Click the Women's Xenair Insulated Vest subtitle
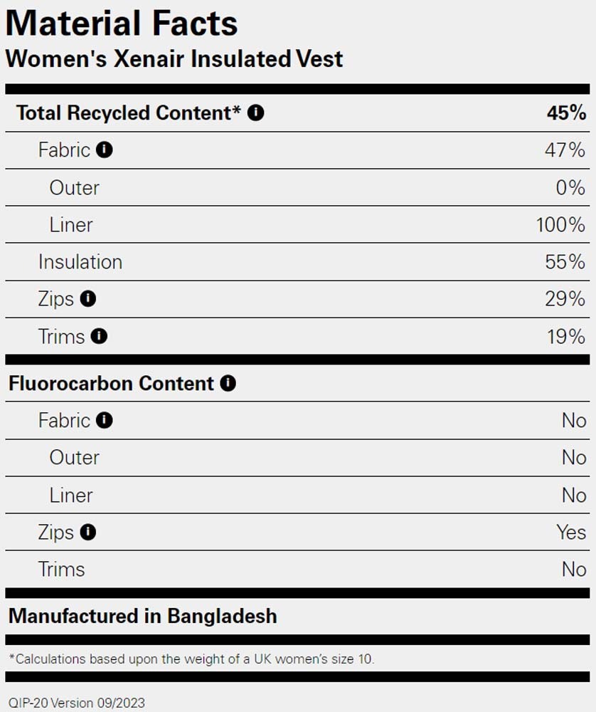596x712 pixels. [174, 58]
